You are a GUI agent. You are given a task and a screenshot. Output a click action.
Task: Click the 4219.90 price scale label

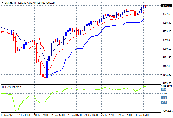click(167, 40)
